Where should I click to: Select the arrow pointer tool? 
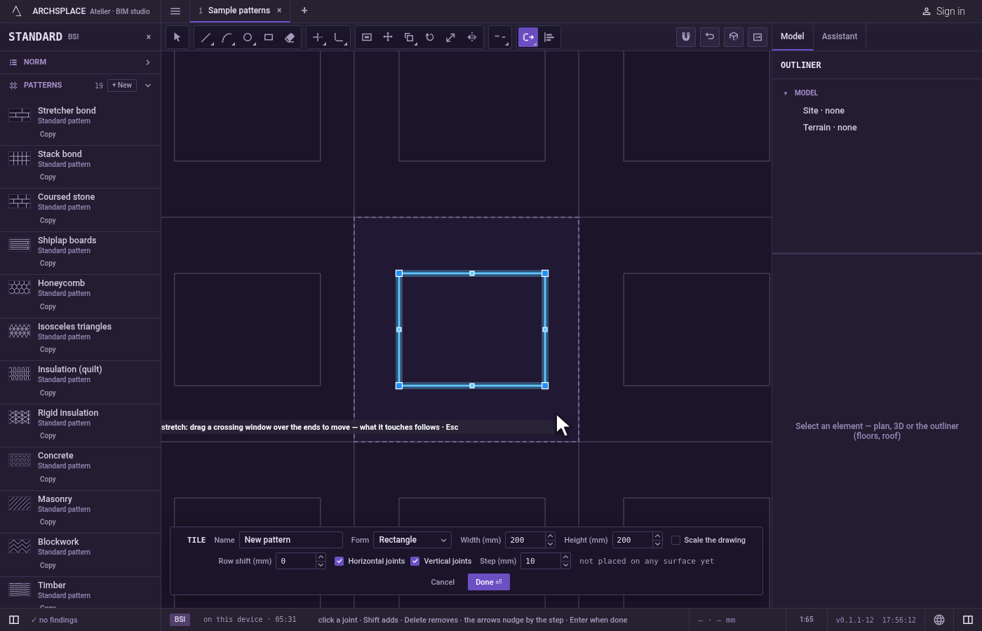tap(177, 37)
